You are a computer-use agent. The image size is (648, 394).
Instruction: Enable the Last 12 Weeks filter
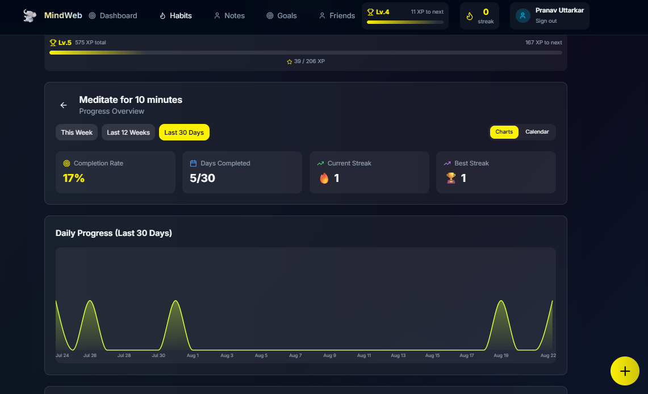coord(128,132)
